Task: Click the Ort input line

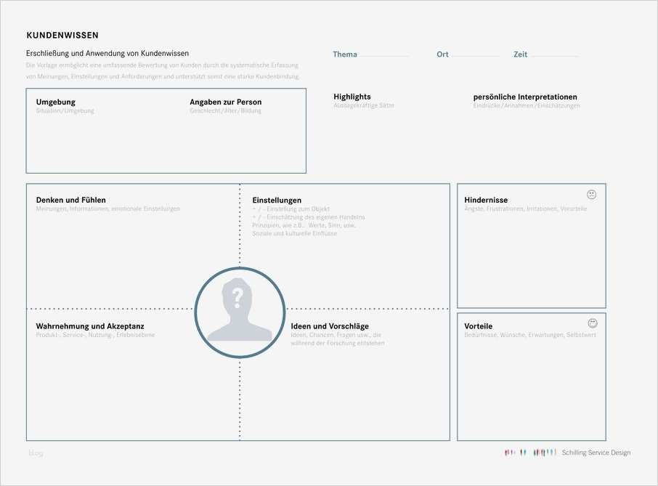Action: 476,56
